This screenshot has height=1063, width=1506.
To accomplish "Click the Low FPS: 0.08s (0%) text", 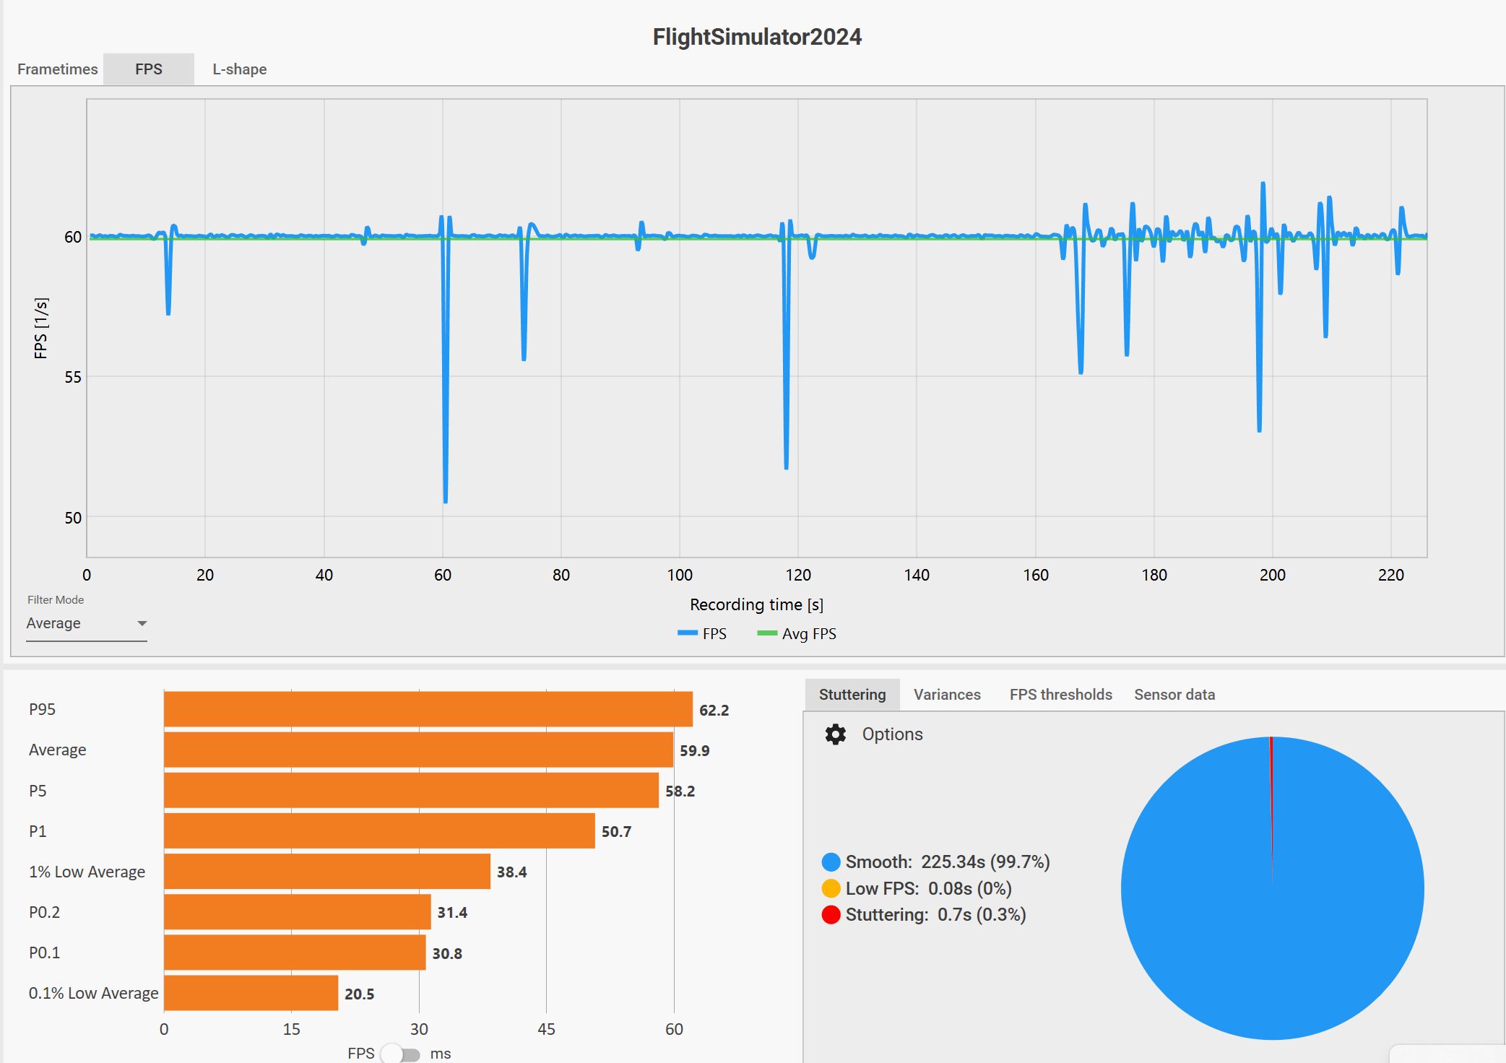I will (929, 889).
